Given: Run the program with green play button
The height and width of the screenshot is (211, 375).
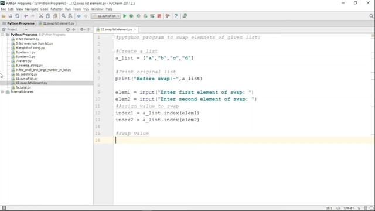Looking at the screenshot, I should point(125,16).
